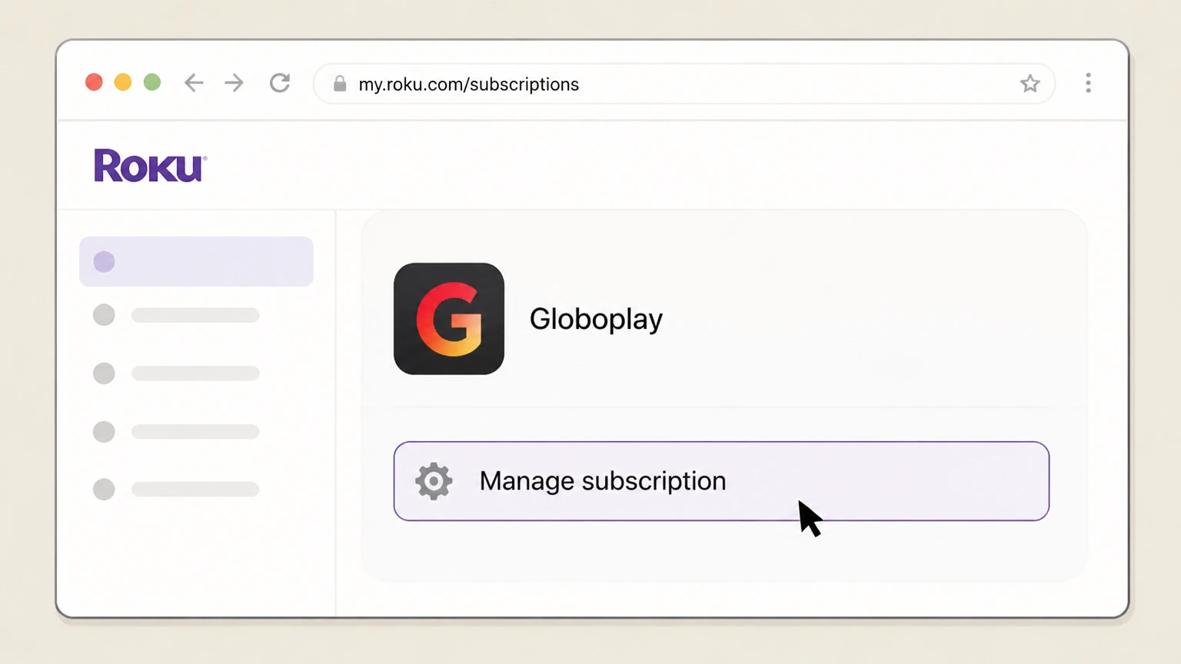Click the green maximize window button
This screenshot has height=664, width=1181.
pos(152,82)
